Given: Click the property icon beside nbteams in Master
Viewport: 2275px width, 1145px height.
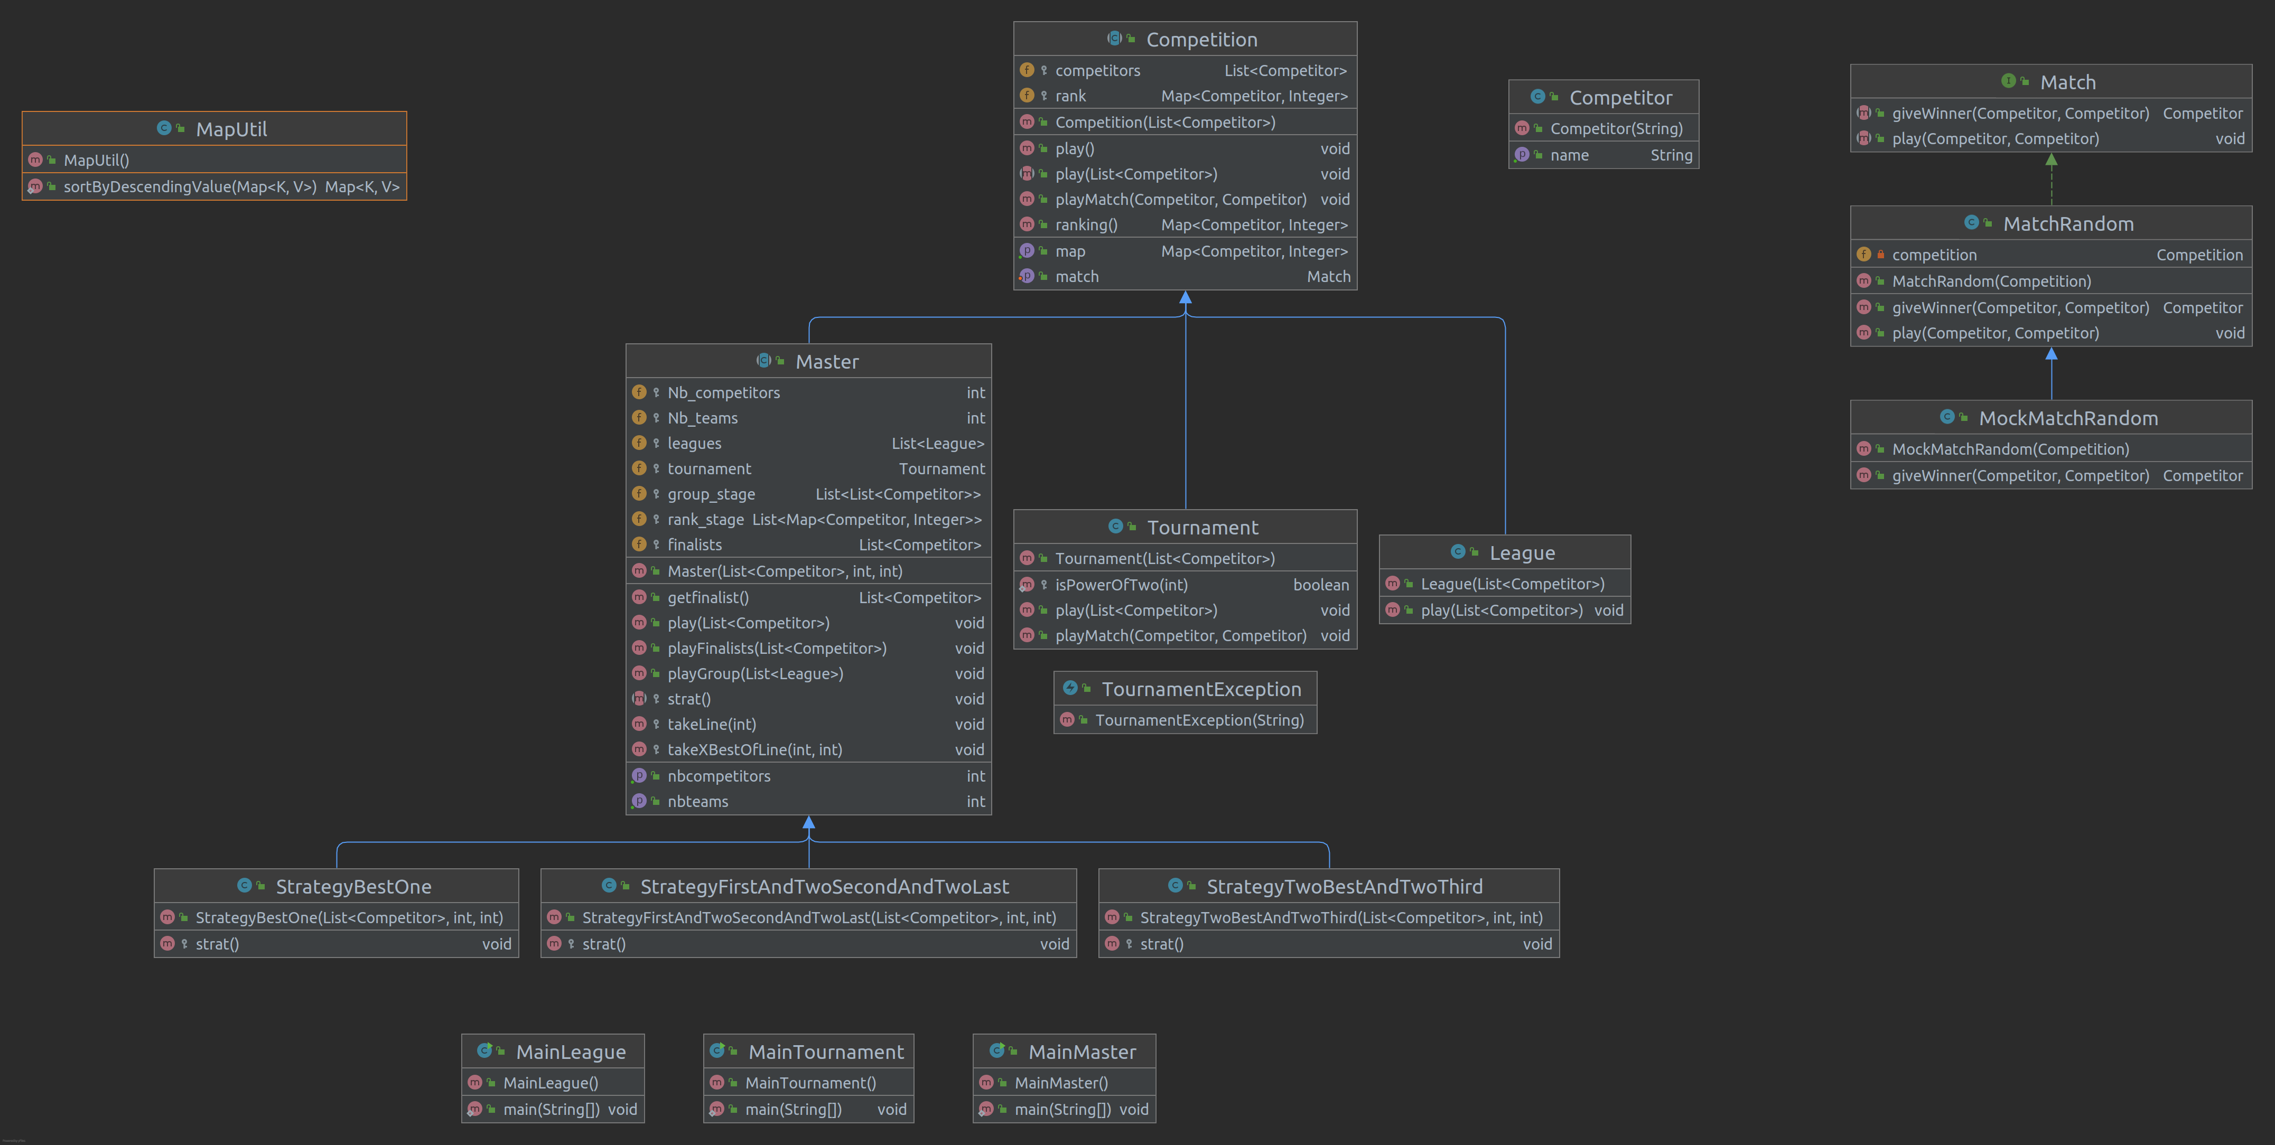Looking at the screenshot, I should 639,801.
